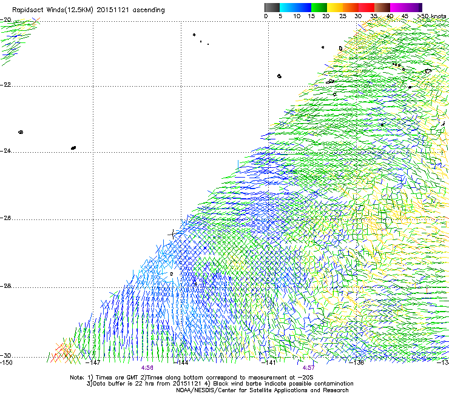Click the '>50 knots' legend label
Screen dimensions: 449x394
click(x=431, y=16)
